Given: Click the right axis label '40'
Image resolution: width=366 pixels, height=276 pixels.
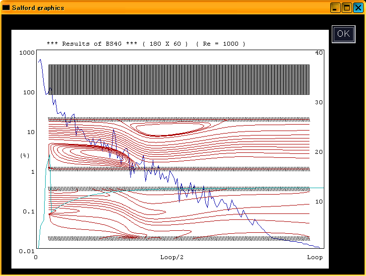Looking at the screenshot, I should 319,53.
